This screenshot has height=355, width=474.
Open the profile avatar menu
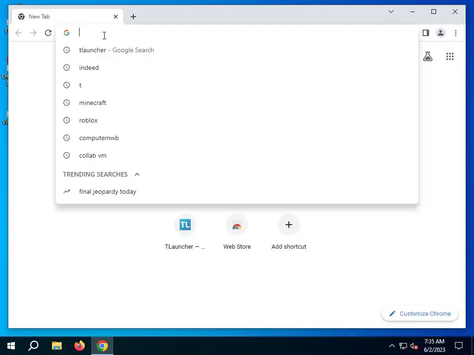click(441, 33)
